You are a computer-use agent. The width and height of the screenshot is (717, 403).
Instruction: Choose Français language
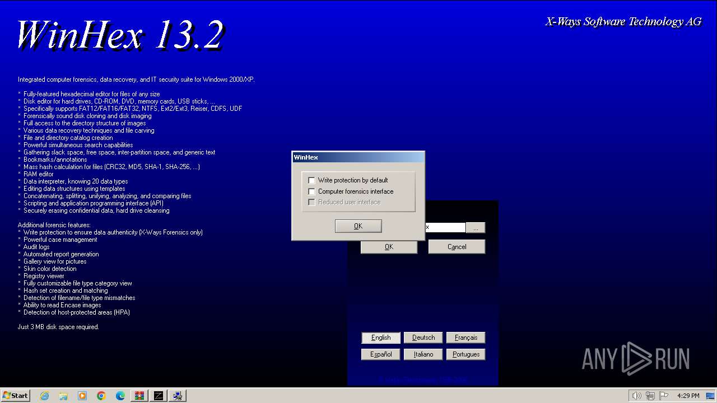[x=466, y=338]
